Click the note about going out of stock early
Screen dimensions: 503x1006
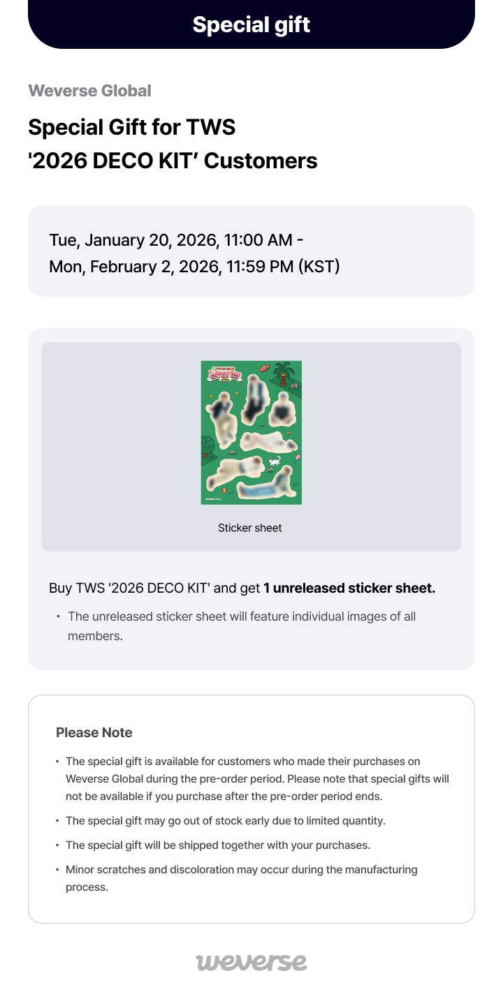pos(226,821)
